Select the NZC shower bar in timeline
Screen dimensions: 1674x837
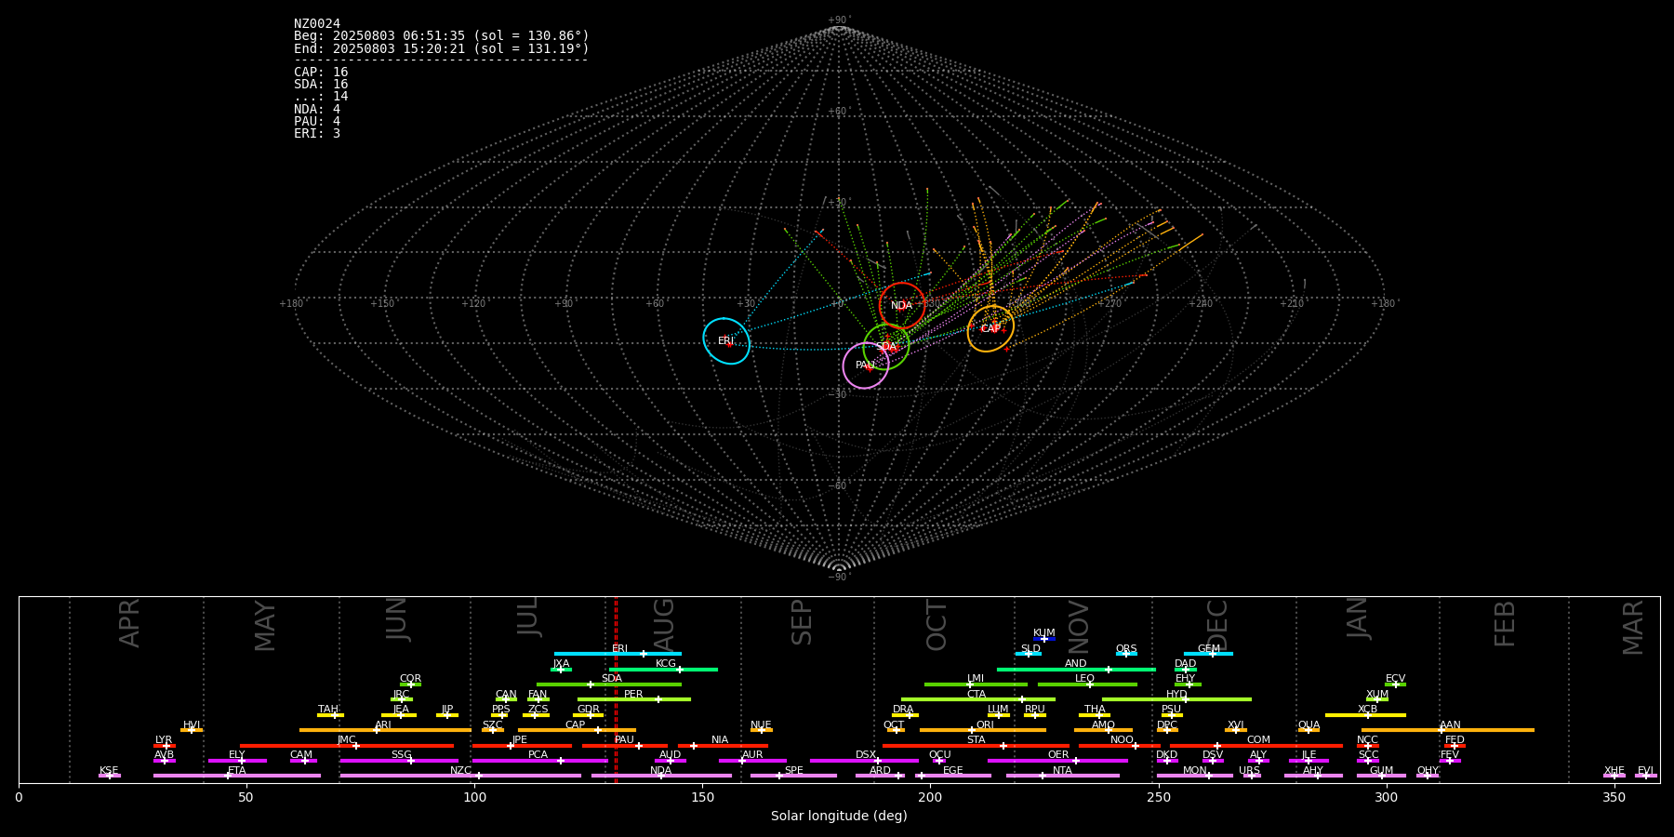point(461,776)
